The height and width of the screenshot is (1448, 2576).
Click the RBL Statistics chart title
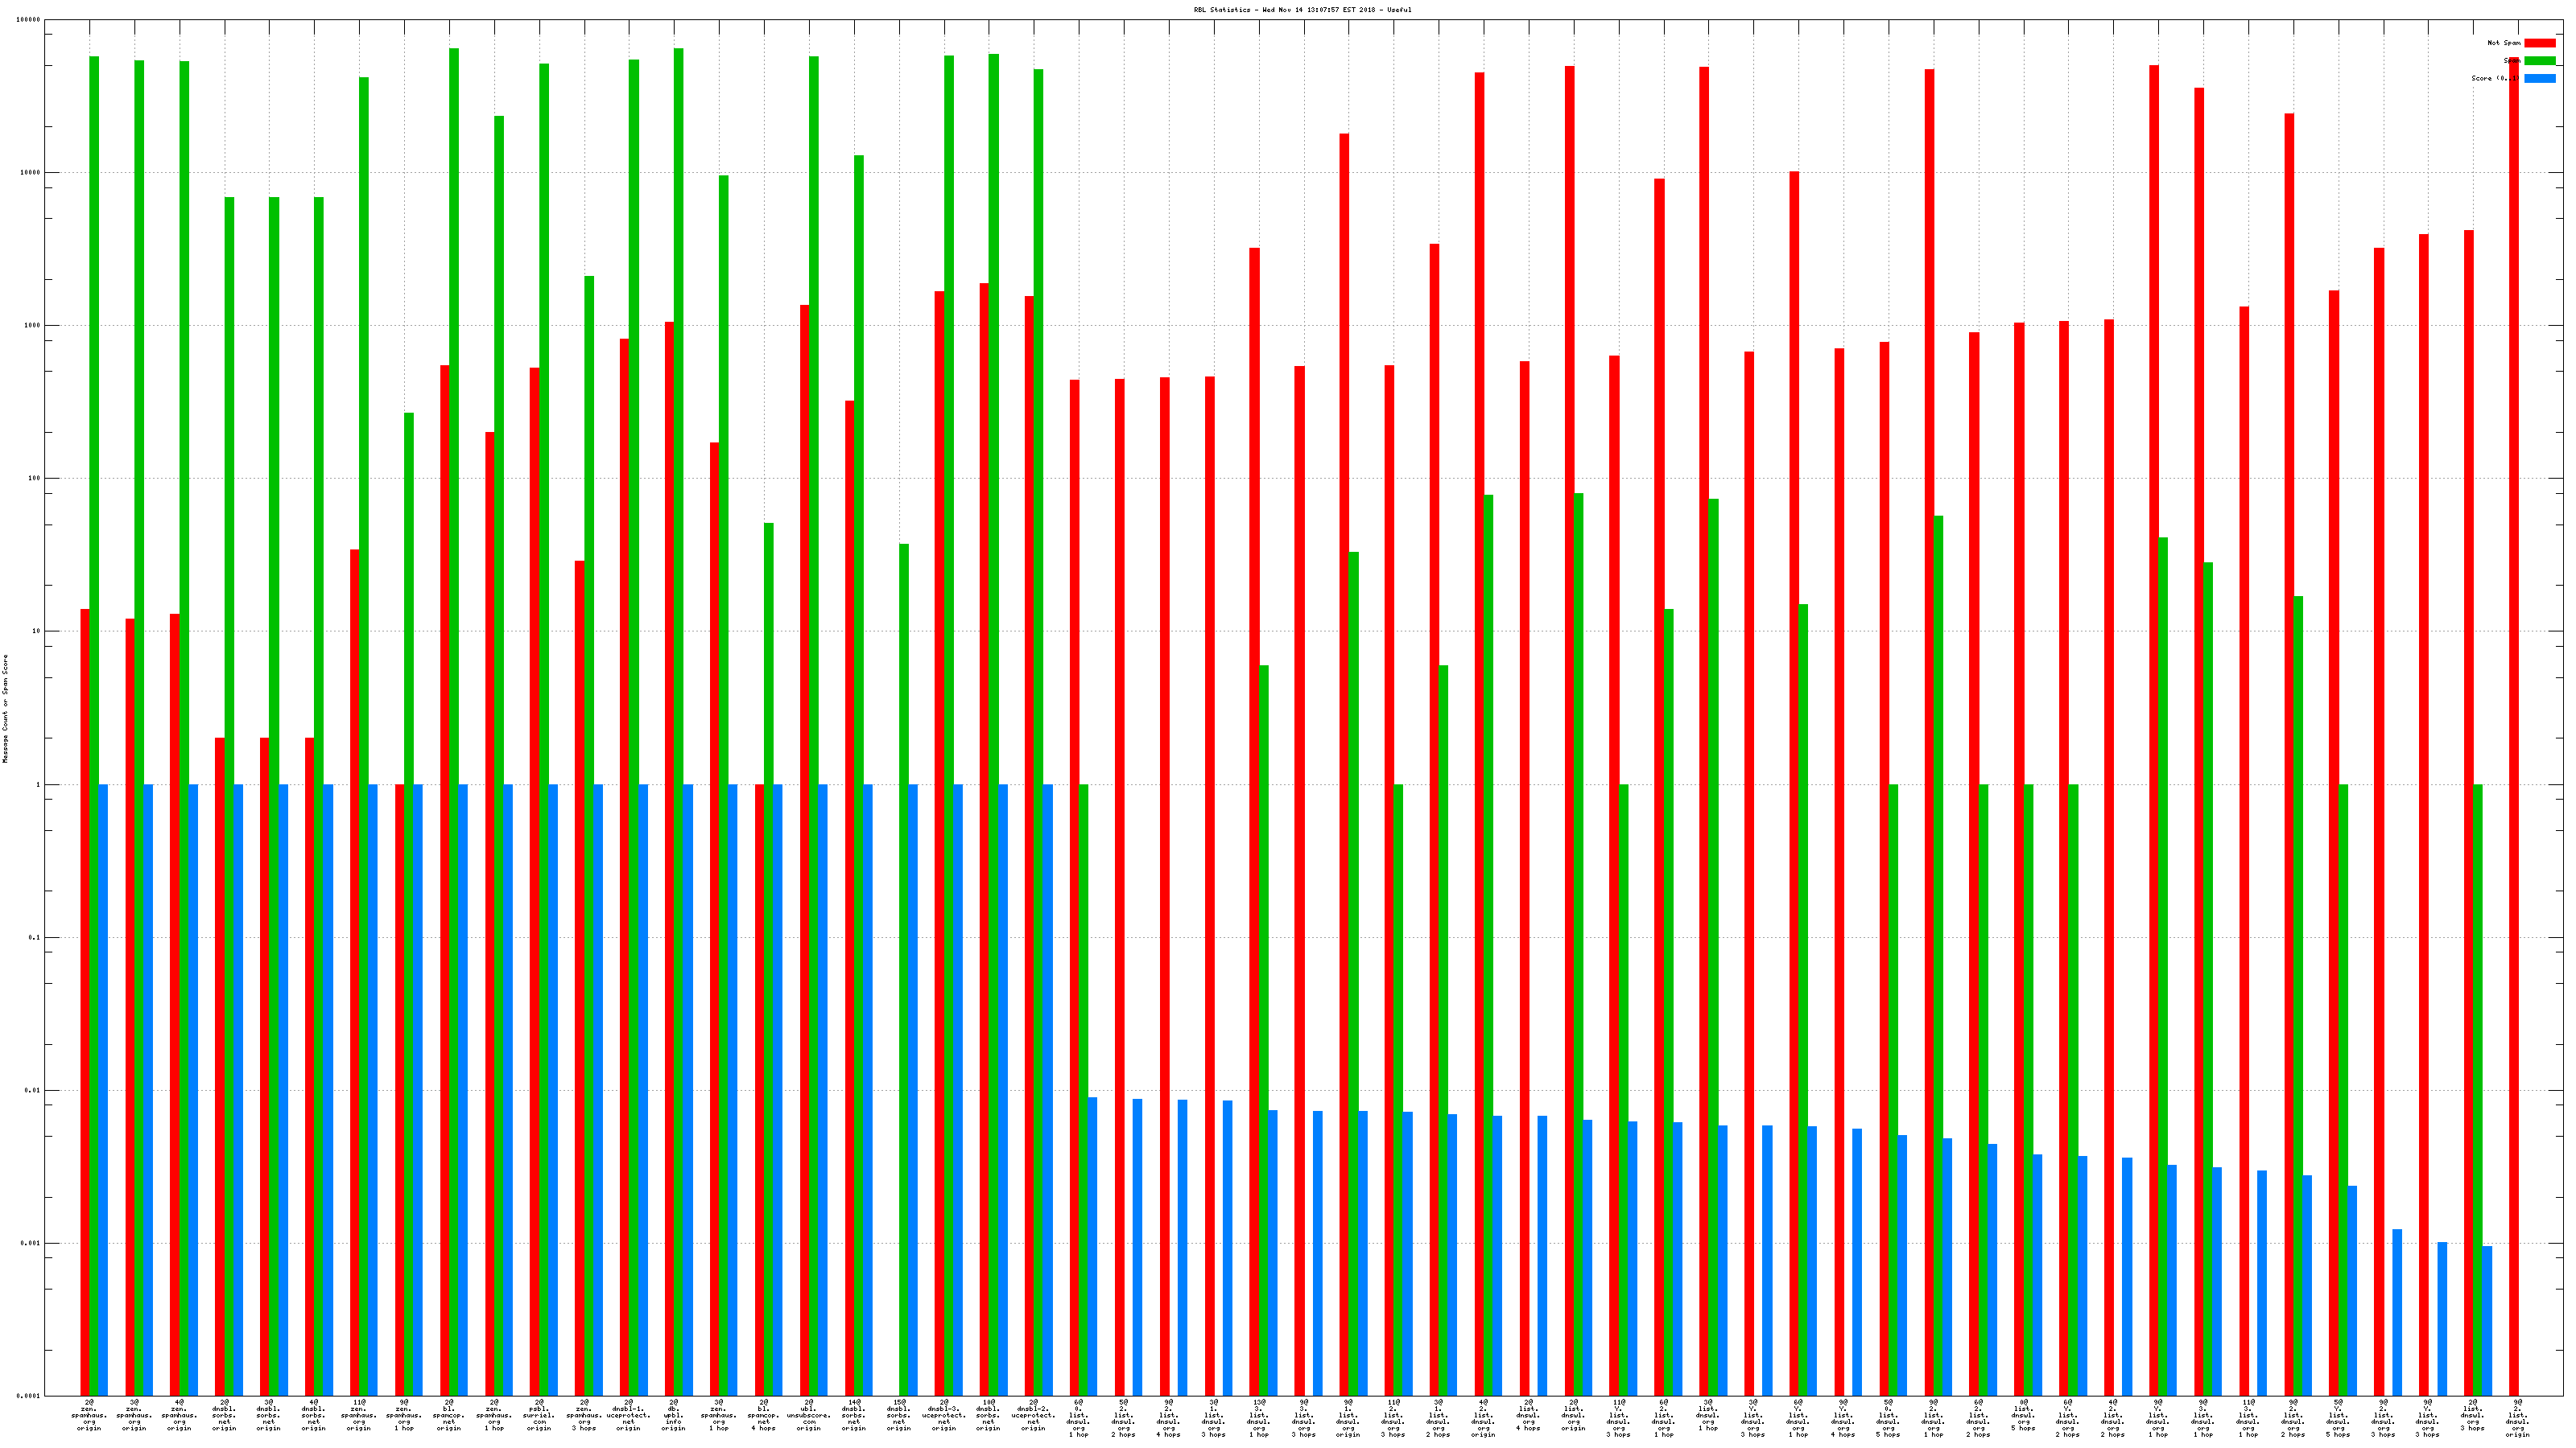pos(1302,10)
